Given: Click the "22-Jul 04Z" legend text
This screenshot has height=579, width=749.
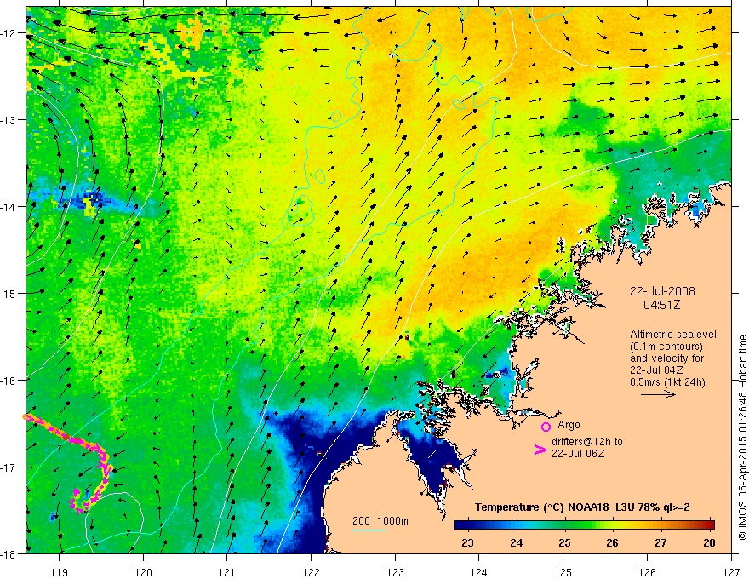Looking at the screenshot, I should pyautogui.click(x=656, y=370).
